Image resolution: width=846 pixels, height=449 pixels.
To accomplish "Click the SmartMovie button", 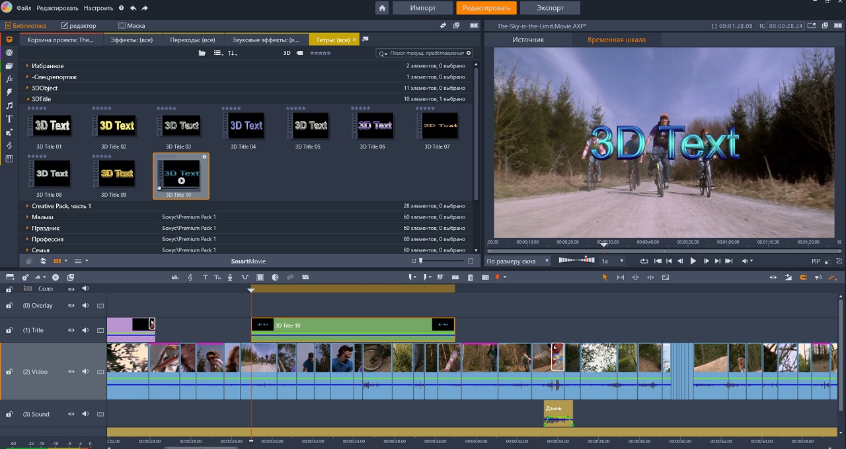I will tap(248, 261).
